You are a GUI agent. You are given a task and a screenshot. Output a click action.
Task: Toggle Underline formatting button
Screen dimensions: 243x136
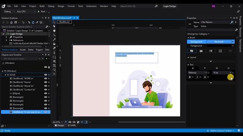coord(205,77)
